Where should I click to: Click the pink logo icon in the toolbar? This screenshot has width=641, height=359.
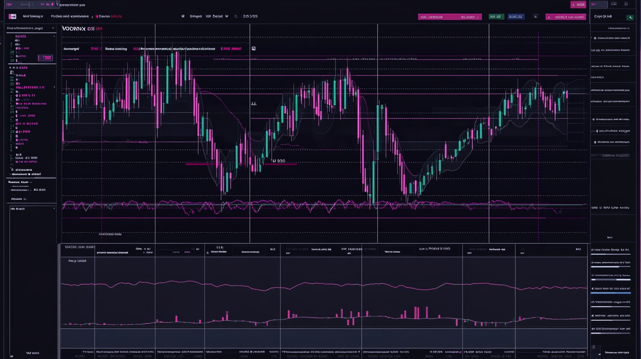[12, 16]
